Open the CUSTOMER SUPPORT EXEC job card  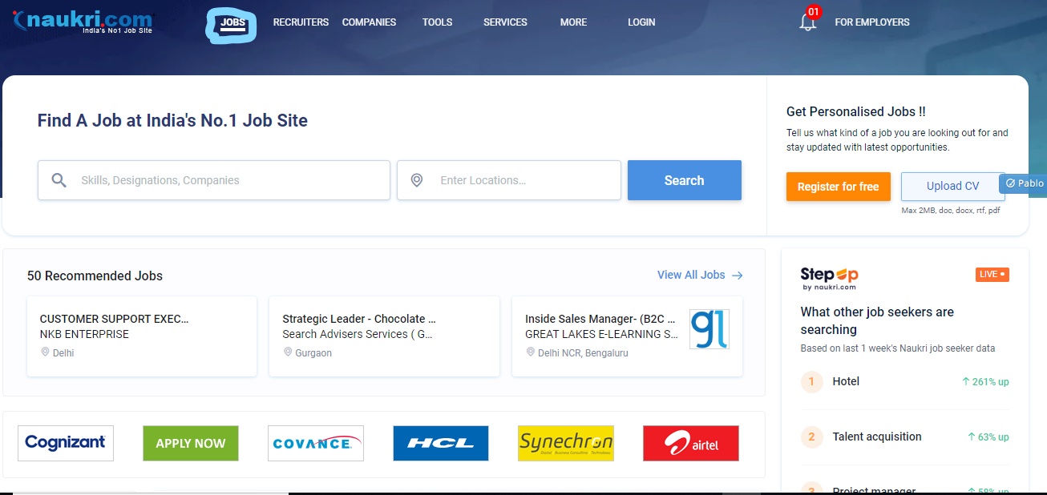(142, 336)
